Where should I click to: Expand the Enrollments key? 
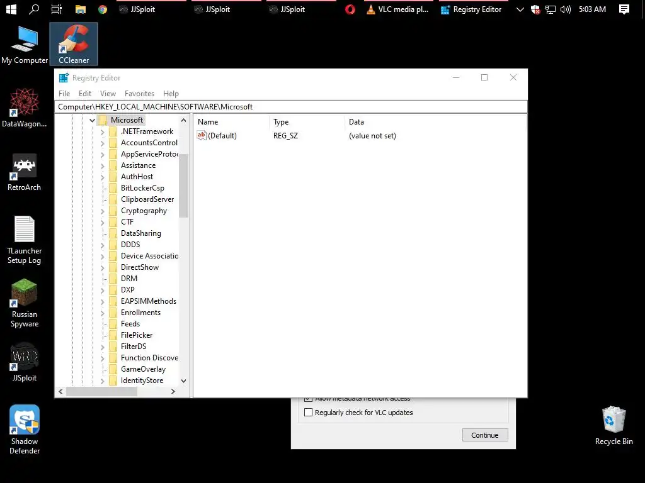pyautogui.click(x=103, y=313)
